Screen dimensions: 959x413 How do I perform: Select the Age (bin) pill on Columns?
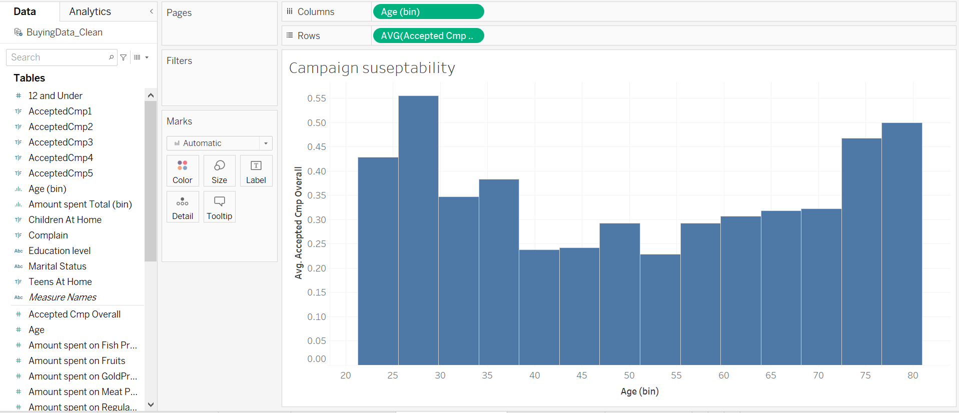coord(428,11)
